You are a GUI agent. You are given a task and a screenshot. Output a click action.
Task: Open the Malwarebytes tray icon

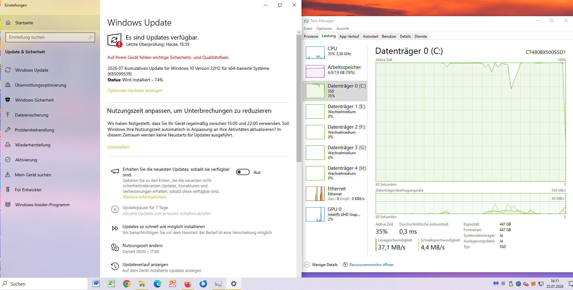click(496, 284)
